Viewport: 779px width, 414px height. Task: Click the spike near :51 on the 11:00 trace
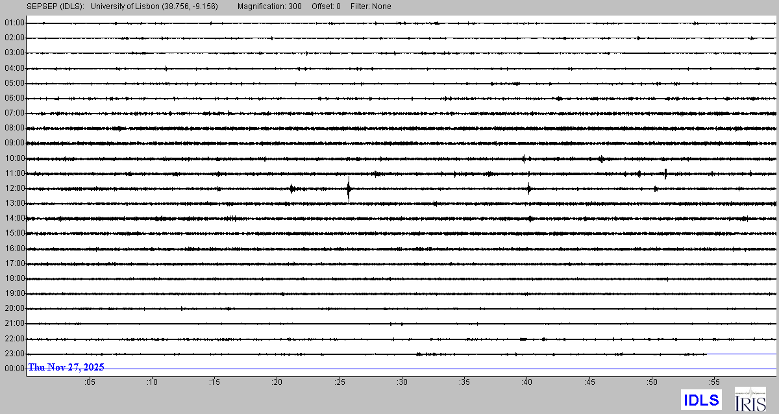(665, 173)
